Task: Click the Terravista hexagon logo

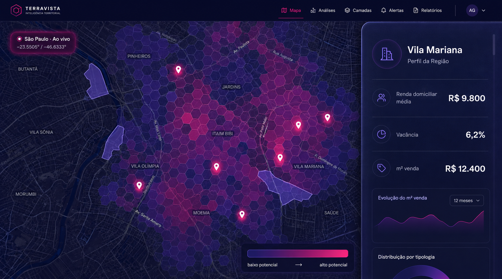Action: pyautogui.click(x=16, y=10)
